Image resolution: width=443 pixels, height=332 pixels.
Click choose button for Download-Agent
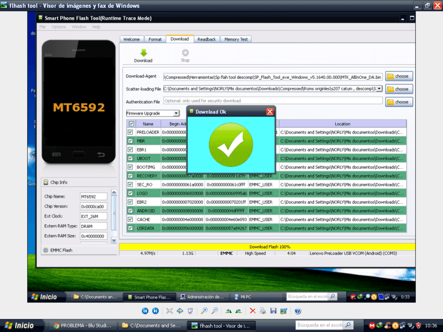tap(399, 76)
